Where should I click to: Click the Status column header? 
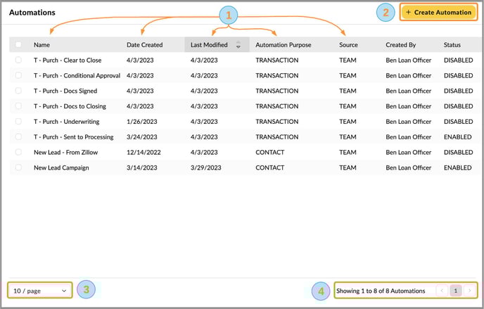coord(452,45)
